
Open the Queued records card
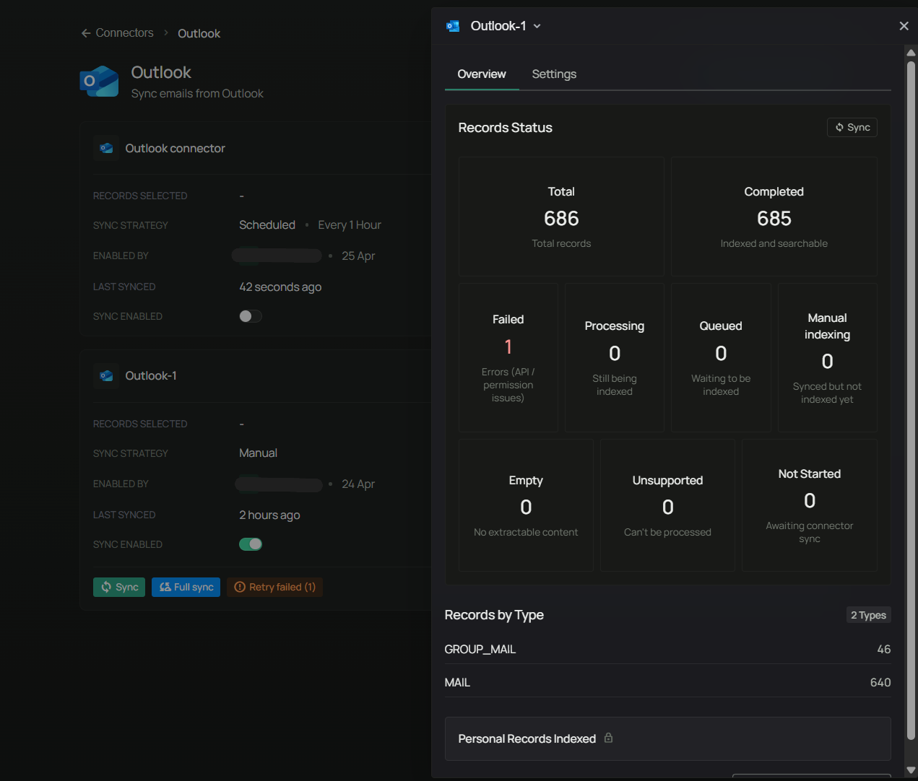click(721, 357)
